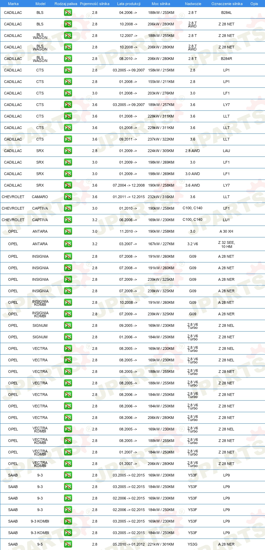Click 04.2006 -> production date in BLS row
The image size is (265, 550).
(x=128, y=13)
